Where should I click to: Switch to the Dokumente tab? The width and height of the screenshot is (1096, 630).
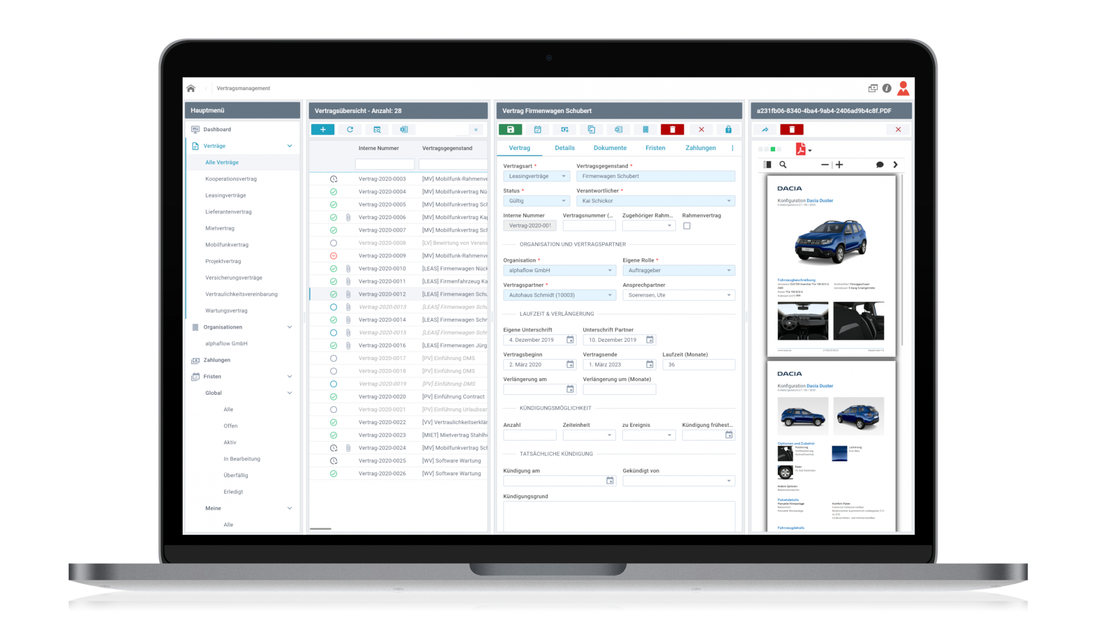(610, 148)
